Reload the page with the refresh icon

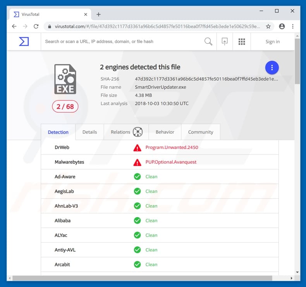[36, 26]
